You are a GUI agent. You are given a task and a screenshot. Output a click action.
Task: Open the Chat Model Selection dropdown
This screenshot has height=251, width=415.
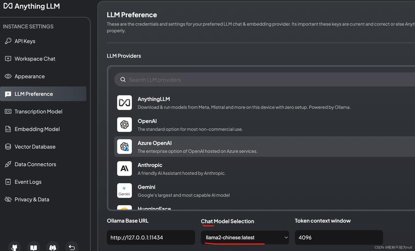(245, 237)
